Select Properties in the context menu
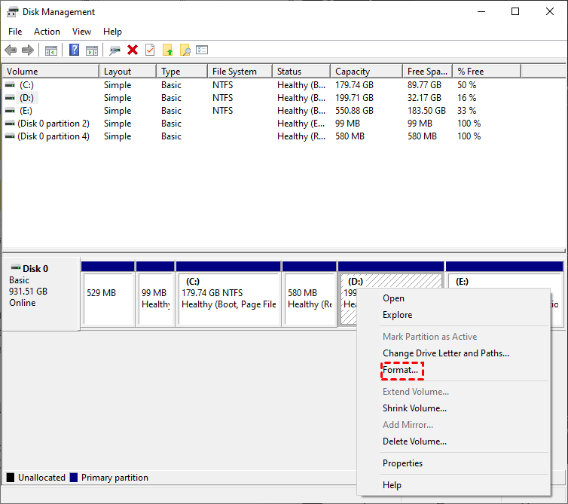Image resolution: width=568 pixels, height=504 pixels. click(x=402, y=463)
